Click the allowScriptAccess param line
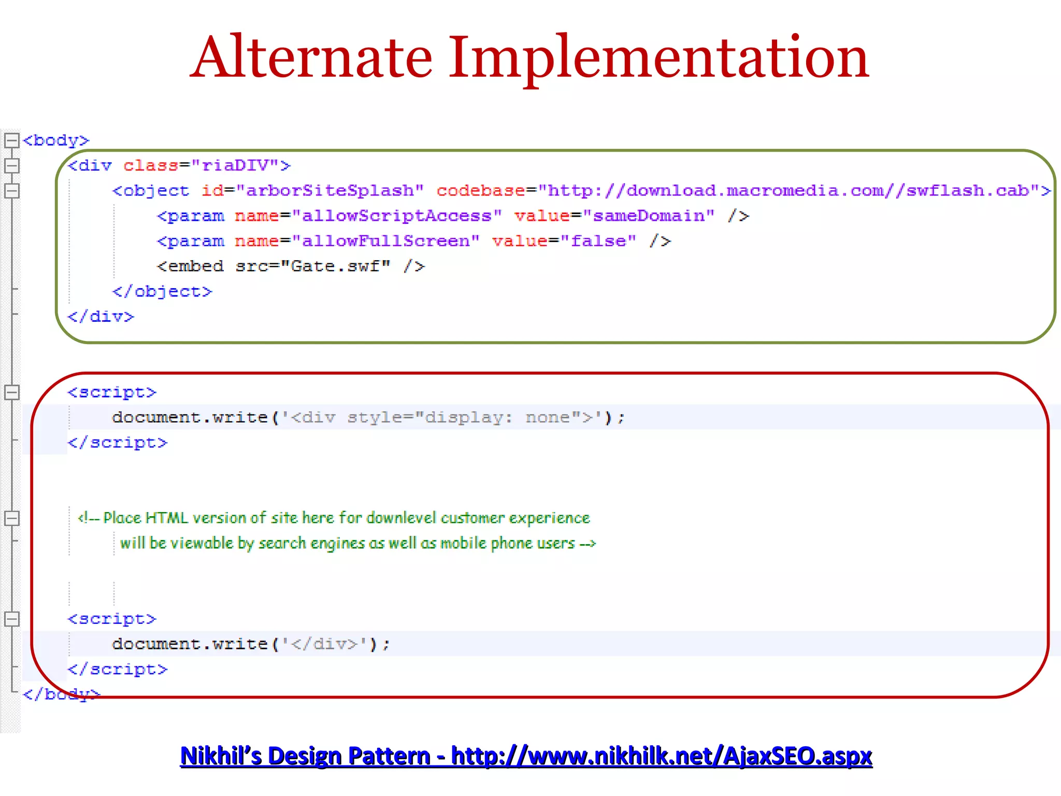The image size is (1061, 796). (453, 216)
